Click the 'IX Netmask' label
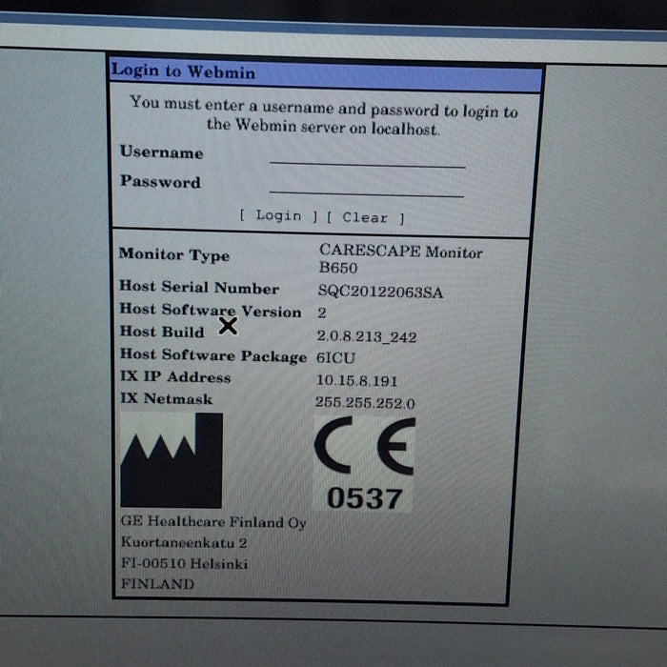This screenshot has width=667, height=667. (167, 398)
